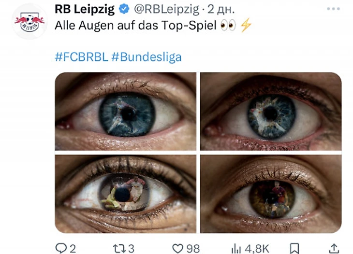The height and width of the screenshot is (254, 353).
Task: Open the RB Leipzig profile avatar
Action: (x=29, y=22)
